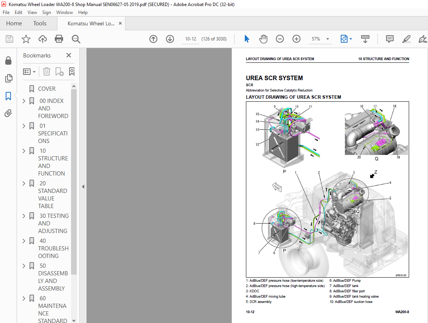The width and height of the screenshot is (428, 323).
Task: Select the Komatsu Wheel Lo... document tab
Action: click(91, 23)
